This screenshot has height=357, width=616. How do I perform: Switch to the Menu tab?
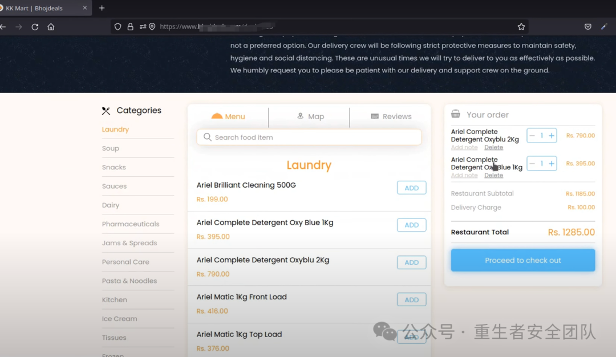pos(228,116)
